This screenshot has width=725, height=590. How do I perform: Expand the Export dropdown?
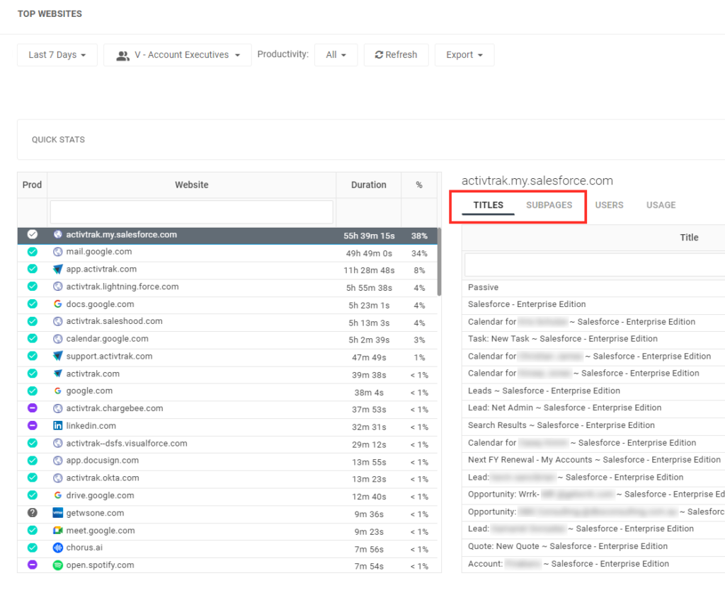pyautogui.click(x=464, y=54)
